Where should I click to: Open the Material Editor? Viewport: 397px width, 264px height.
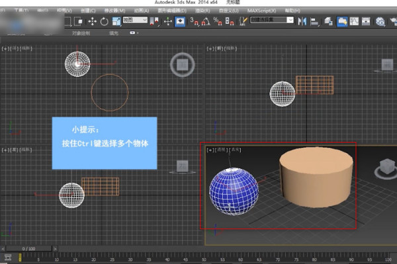tap(380, 22)
